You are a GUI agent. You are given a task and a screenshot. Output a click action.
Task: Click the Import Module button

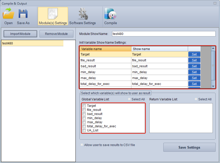(x=20, y=34)
